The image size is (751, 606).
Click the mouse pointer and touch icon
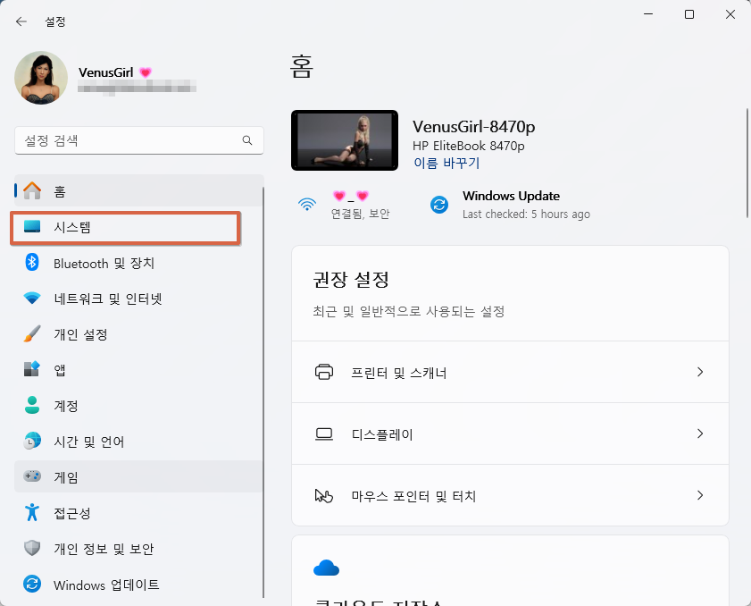click(324, 496)
